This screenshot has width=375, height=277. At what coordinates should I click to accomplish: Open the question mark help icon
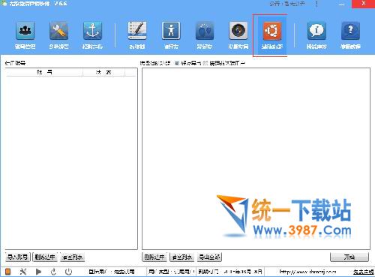click(350, 31)
